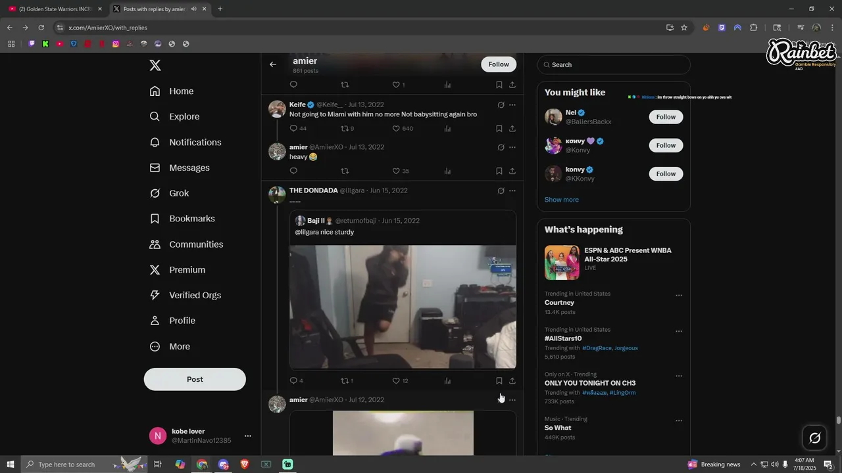Open more options on amier's "heavy" post
This screenshot has width=842, height=473.
(512, 147)
